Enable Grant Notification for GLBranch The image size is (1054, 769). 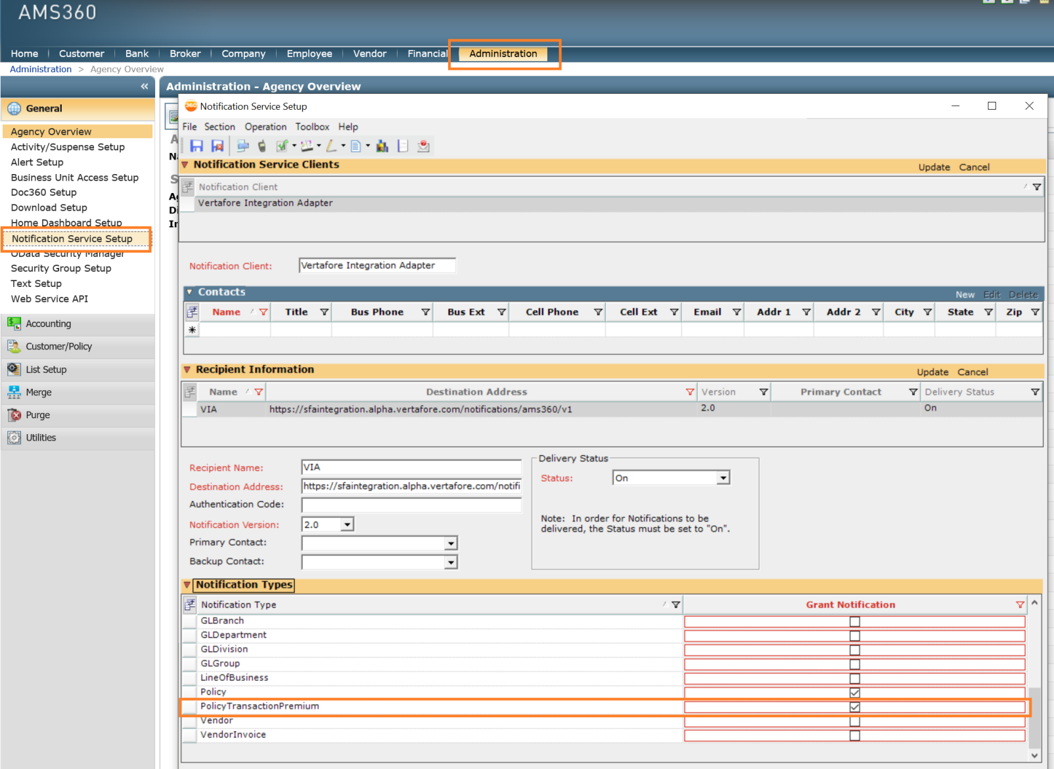click(854, 621)
